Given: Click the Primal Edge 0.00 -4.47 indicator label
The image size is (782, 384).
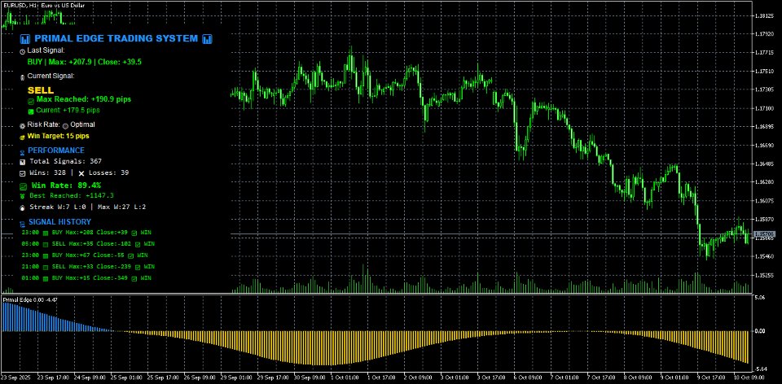Looking at the screenshot, I should pyautogui.click(x=30, y=299).
